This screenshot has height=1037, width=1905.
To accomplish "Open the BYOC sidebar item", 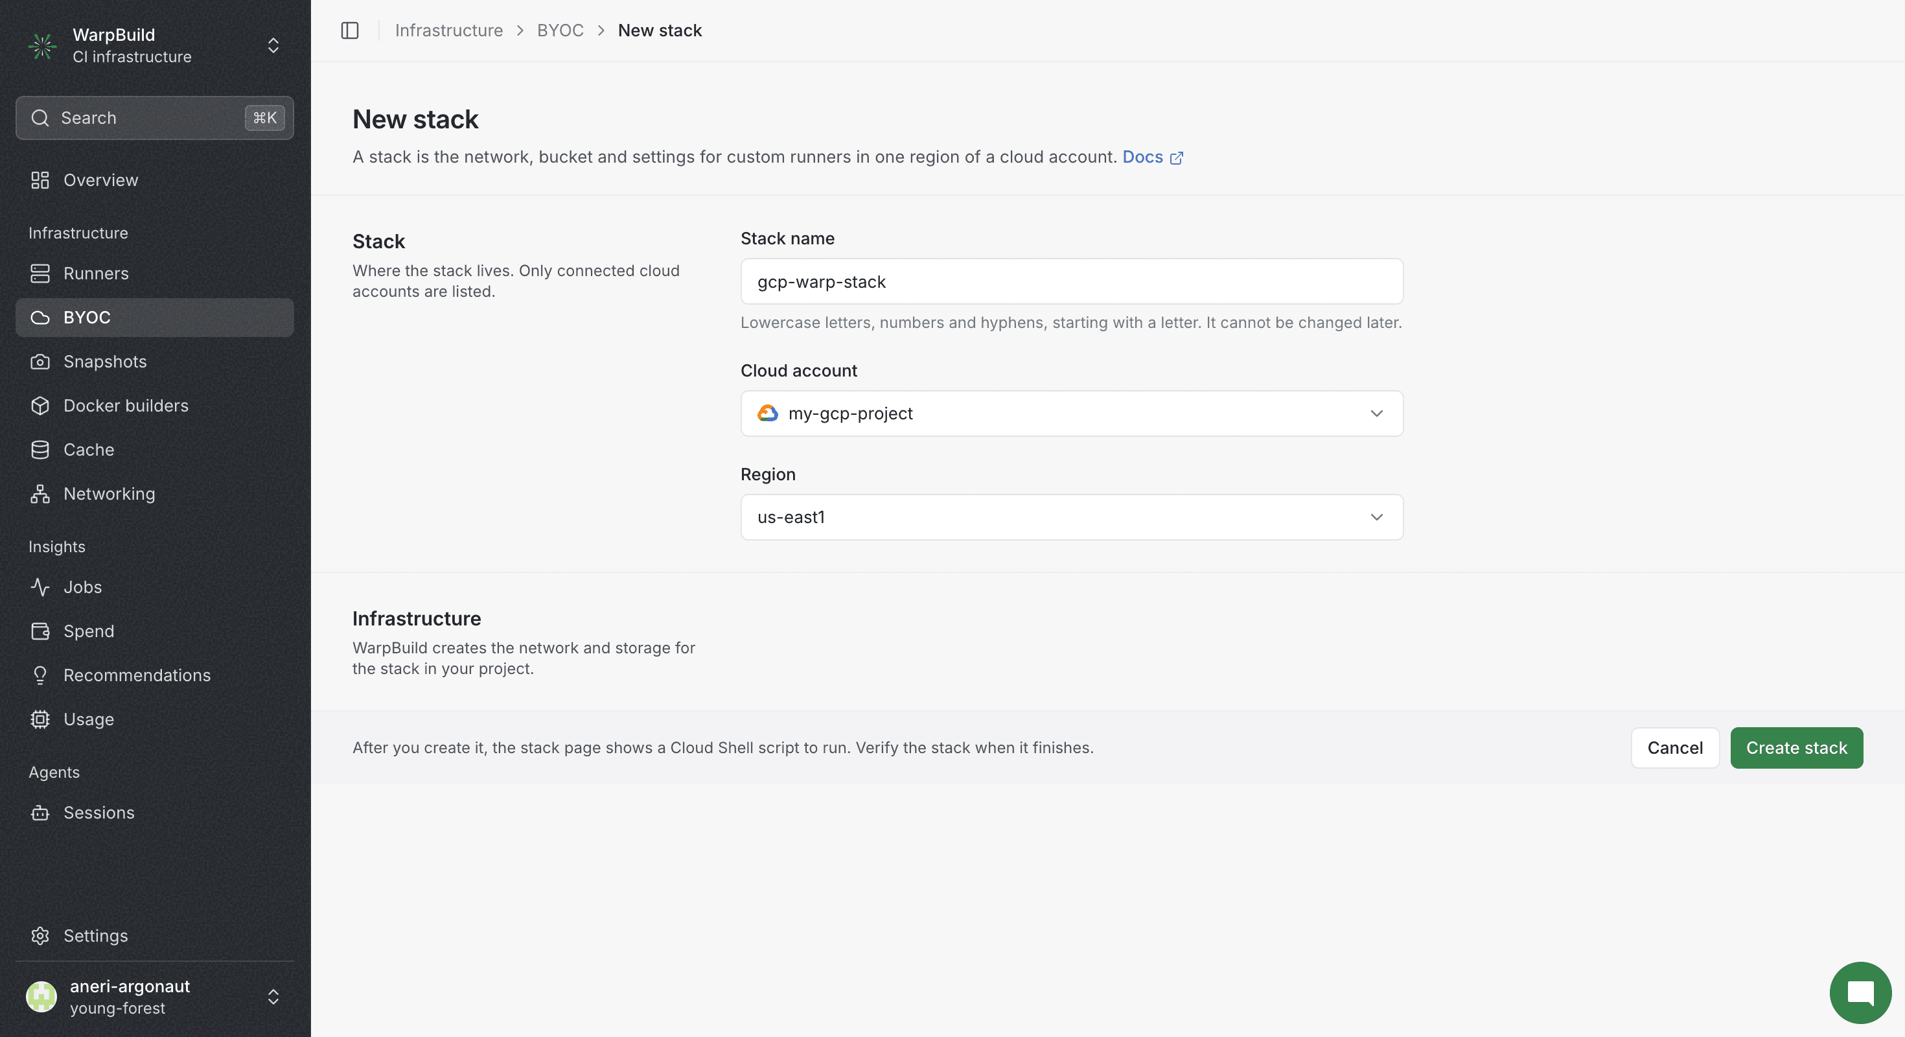I will tap(155, 318).
